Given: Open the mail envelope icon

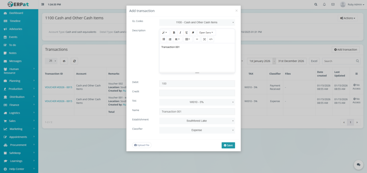Looking at the screenshot, I should click(333, 4).
